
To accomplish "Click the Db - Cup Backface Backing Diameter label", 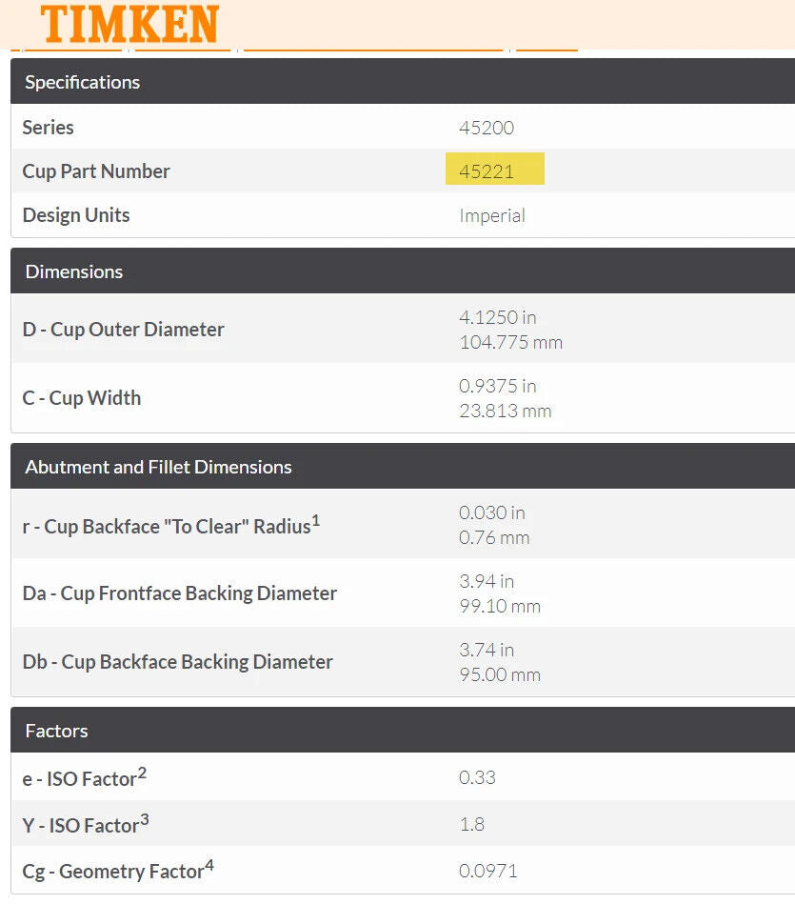I will (x=178, y=662).
